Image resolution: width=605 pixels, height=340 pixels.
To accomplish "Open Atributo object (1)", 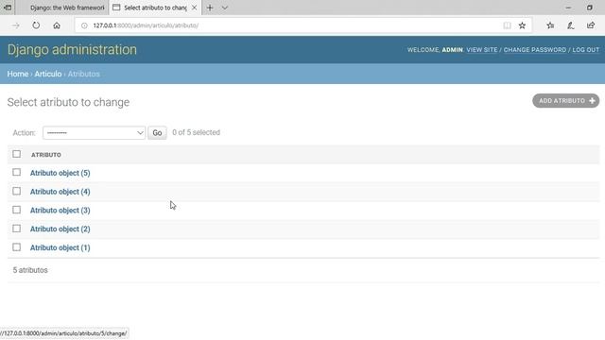I will tap(60, 247).
